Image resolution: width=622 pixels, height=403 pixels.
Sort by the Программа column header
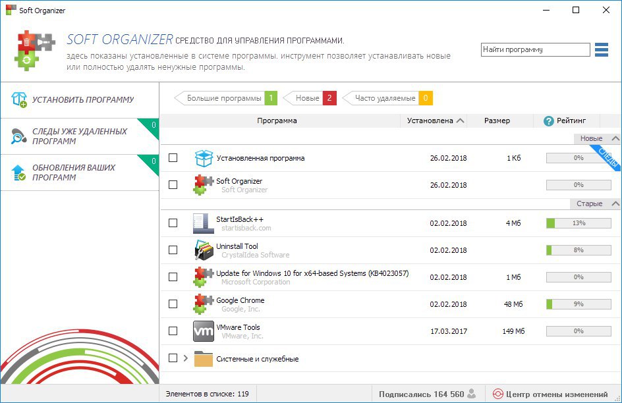pyautogui.click(x=277, y=121)
